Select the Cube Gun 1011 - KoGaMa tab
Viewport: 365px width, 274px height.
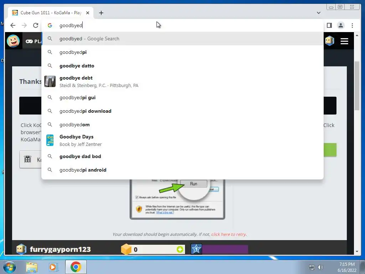(x=51, y=13)
